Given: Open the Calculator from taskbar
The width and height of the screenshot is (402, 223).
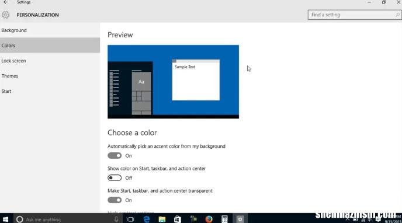Looking at the screenshot, I should [x=224, y=219].
